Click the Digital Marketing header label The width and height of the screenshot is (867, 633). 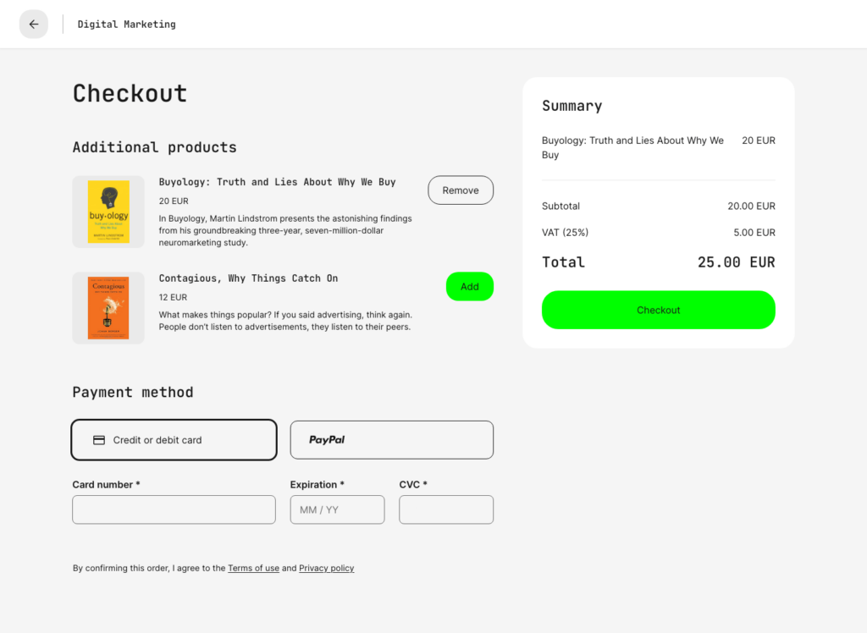(126, 24)
